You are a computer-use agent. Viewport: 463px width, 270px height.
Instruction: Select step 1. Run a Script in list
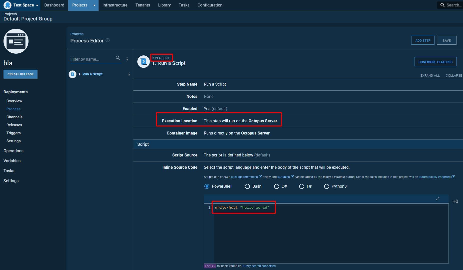(90, 74)
